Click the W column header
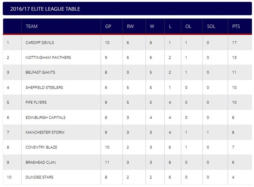 pyautogui.click(x=152, y=26)
